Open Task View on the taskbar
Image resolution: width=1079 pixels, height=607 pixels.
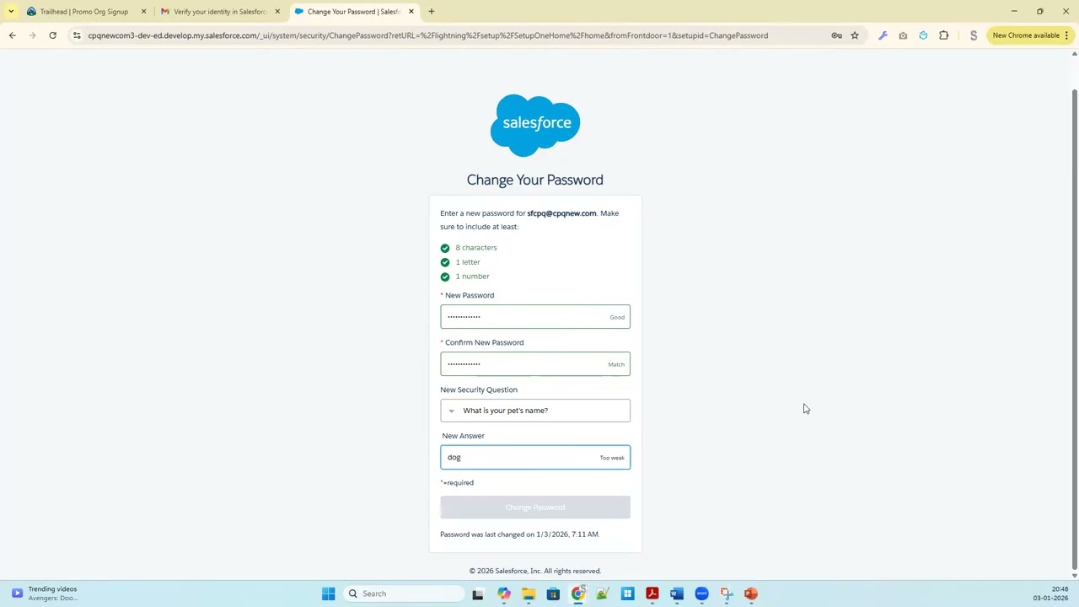(478, 594)
